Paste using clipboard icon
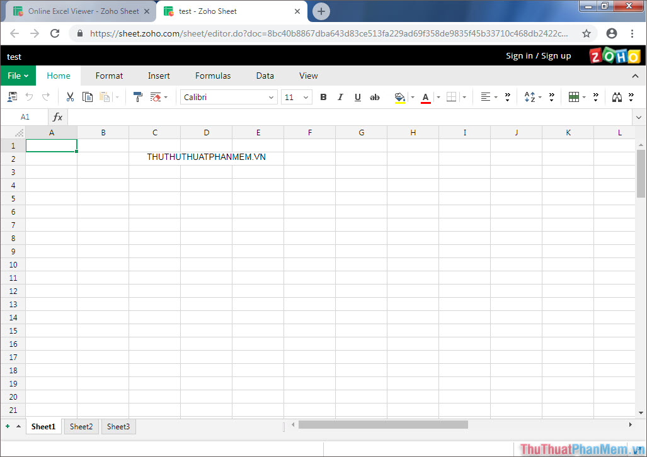647x457 pixels. tap(105, 97)
